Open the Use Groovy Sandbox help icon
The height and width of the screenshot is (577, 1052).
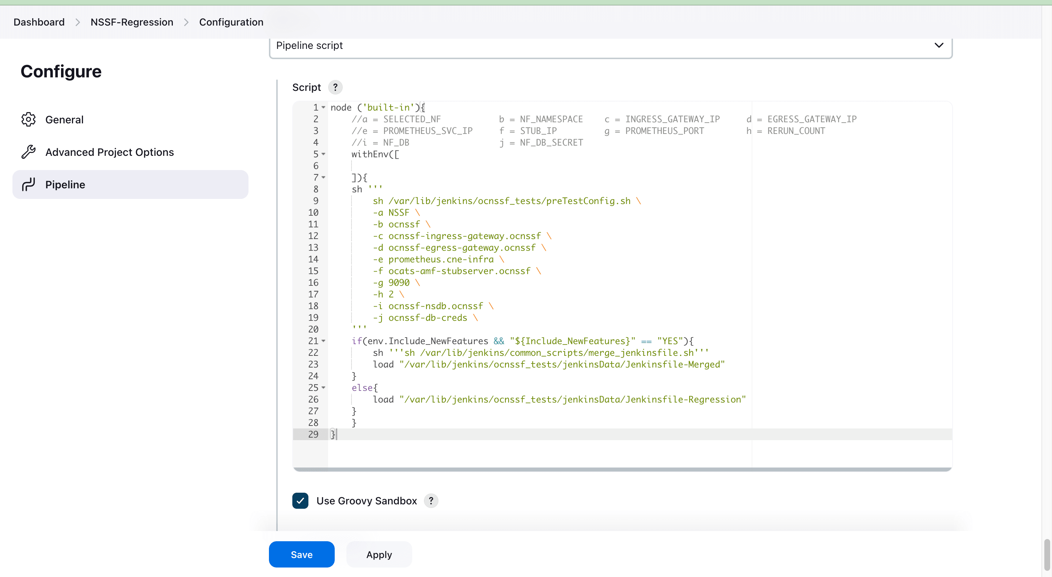pos(431,500)
